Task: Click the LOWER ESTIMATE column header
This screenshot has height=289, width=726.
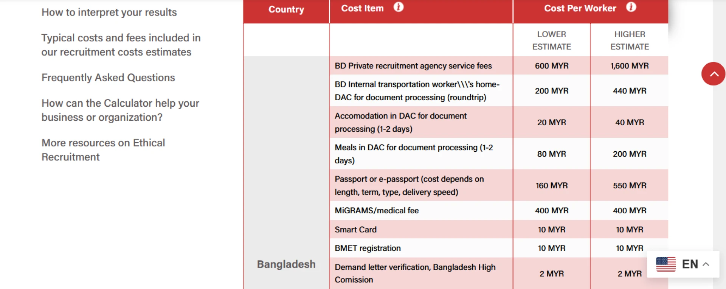Action: (551, 40)
